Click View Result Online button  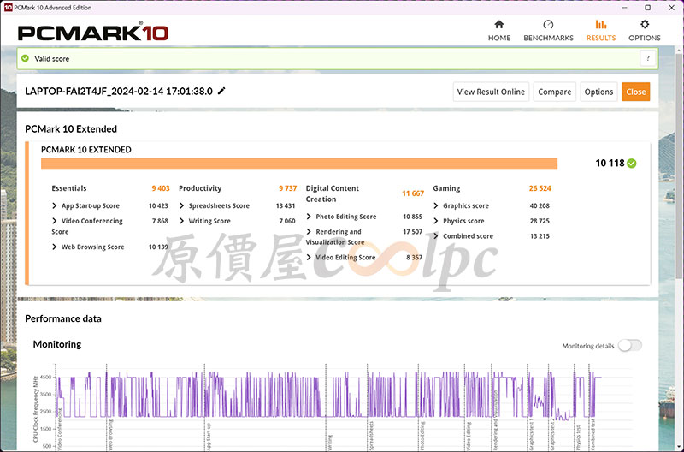click(x=491, y=92)
